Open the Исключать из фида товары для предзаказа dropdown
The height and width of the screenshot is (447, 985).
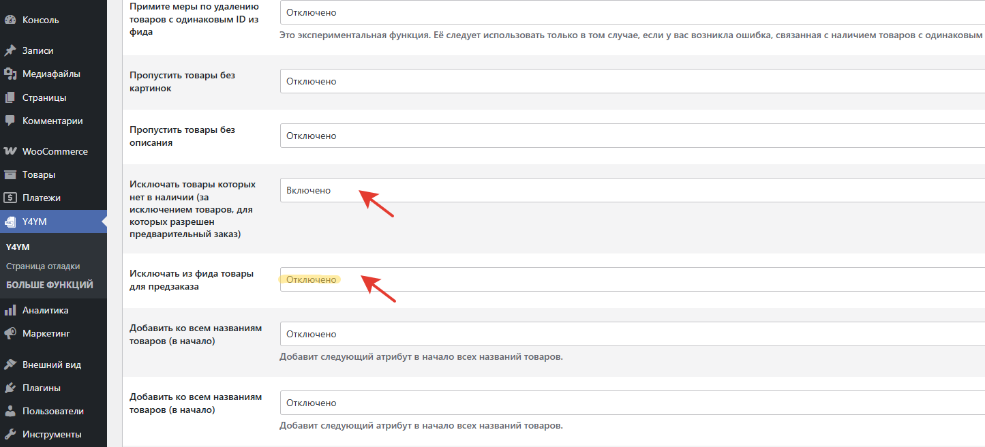pyautogui.click(x=632, y=279)
